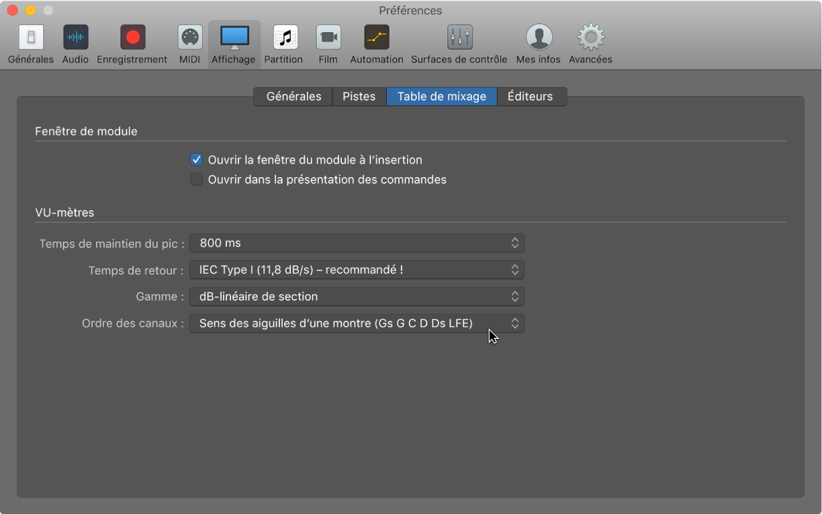
Task: Open the Audio preferences pane
Action: point(75,38)
